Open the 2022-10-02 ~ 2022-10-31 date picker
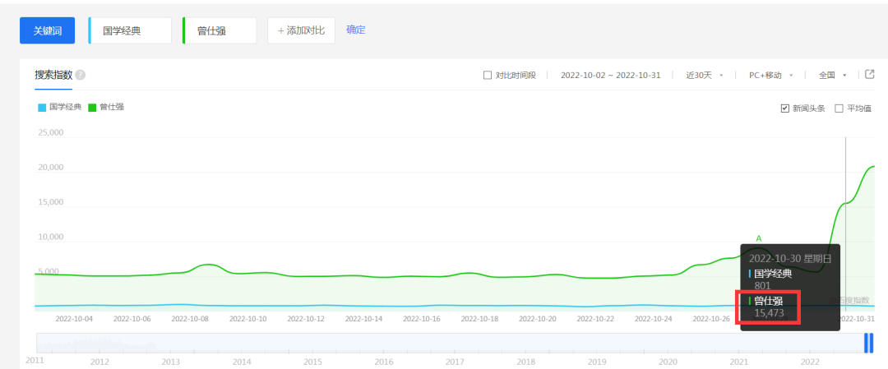Image resolution: width=888 pixels, height=369 pixels. (611, 76)
